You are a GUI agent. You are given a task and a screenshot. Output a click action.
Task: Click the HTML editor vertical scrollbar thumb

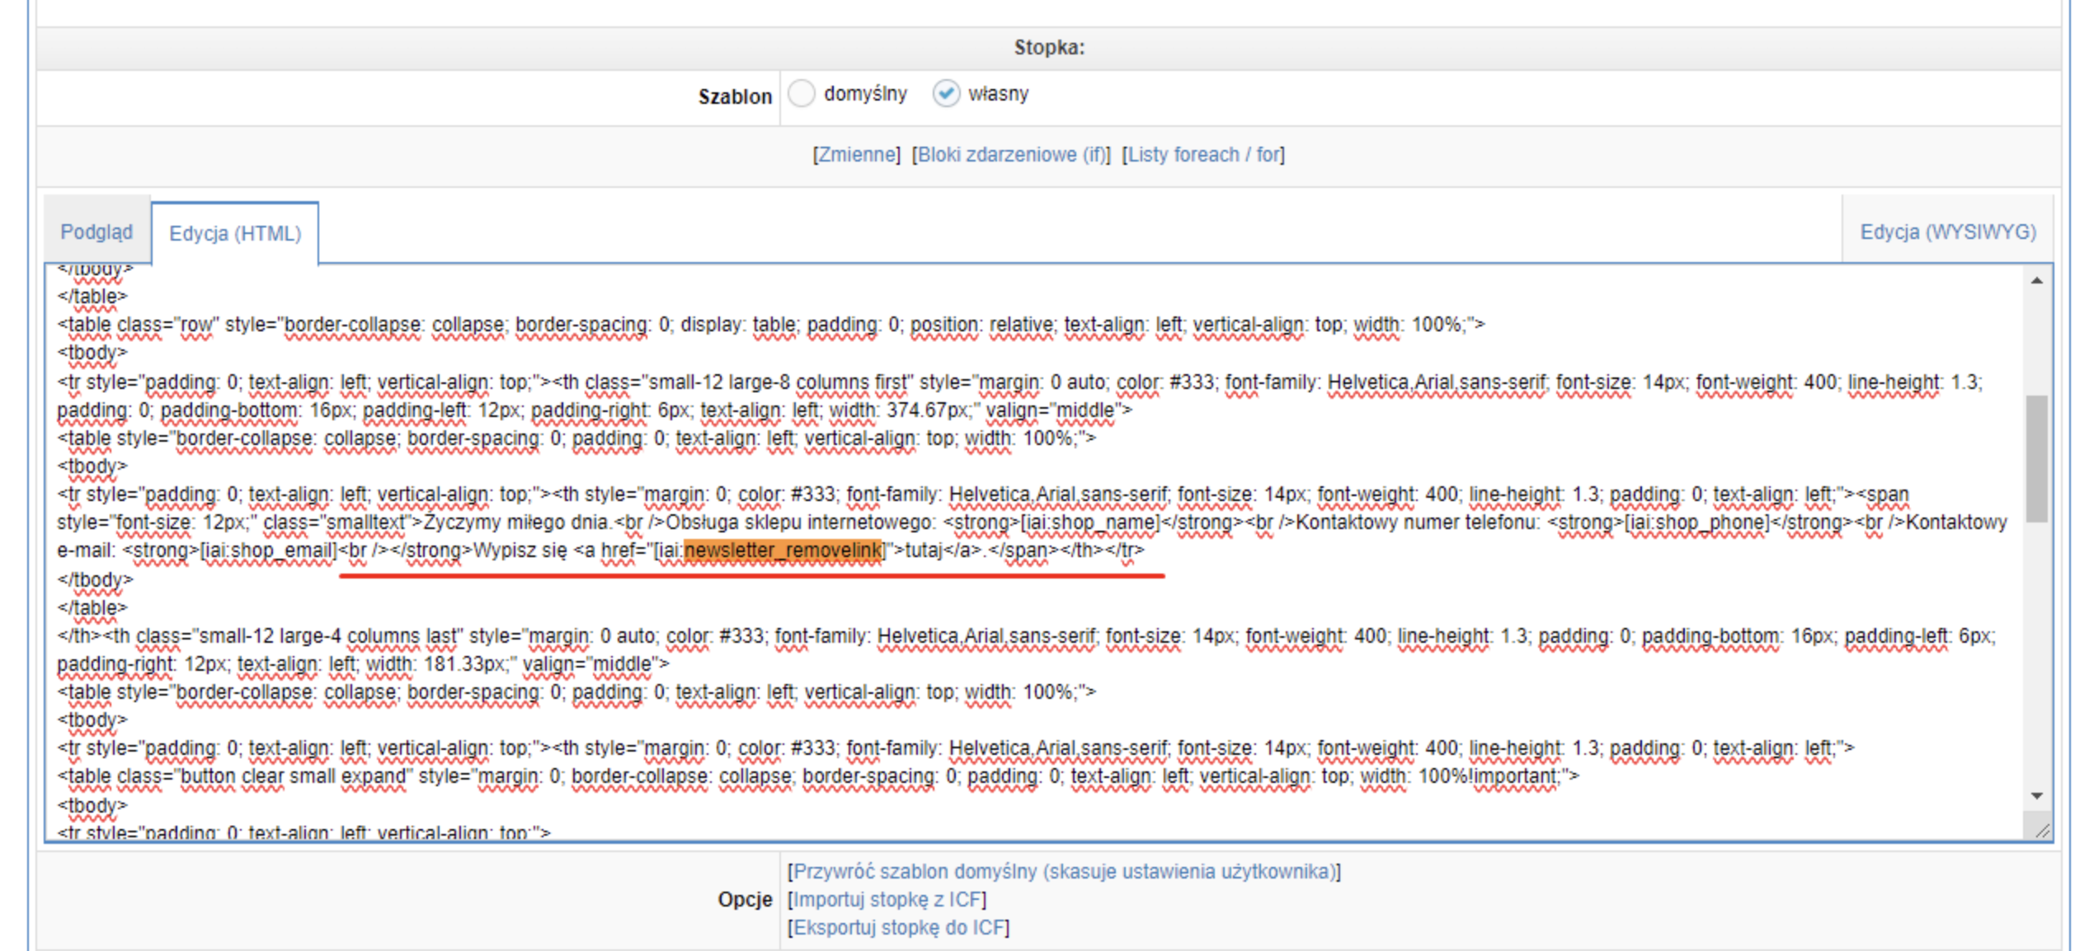pos(2036,459)
